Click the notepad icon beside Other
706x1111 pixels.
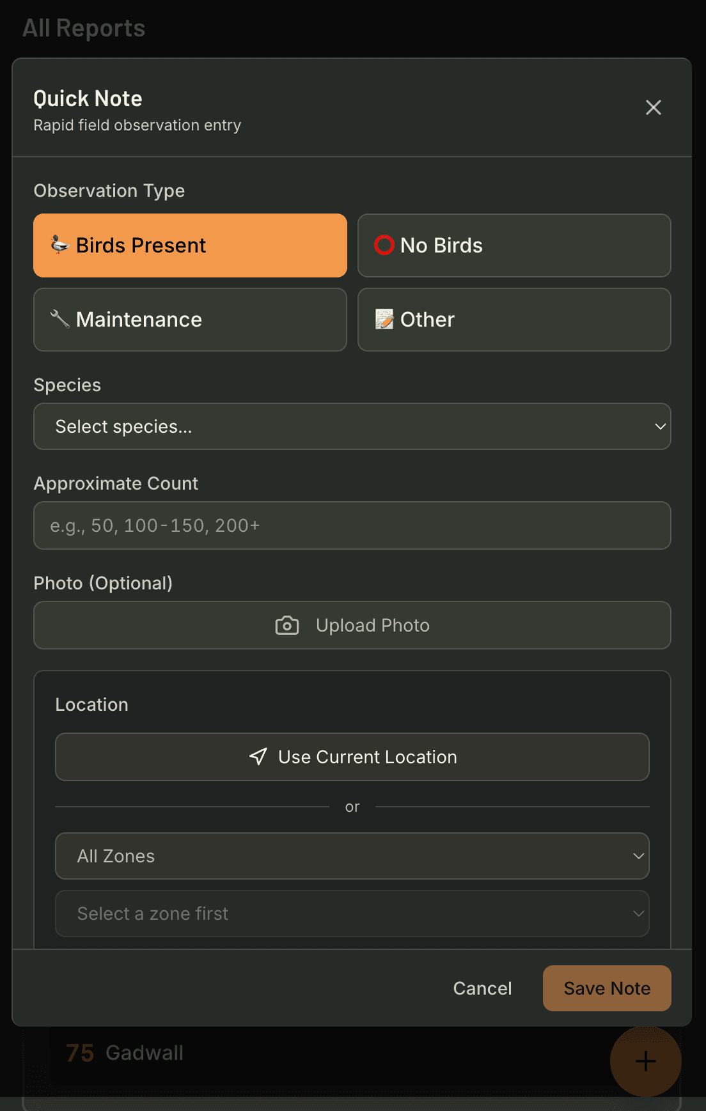[x=384, y=319]
